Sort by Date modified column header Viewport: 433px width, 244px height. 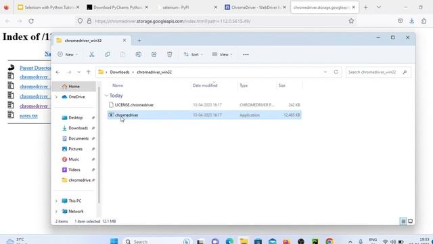[205, 85]
